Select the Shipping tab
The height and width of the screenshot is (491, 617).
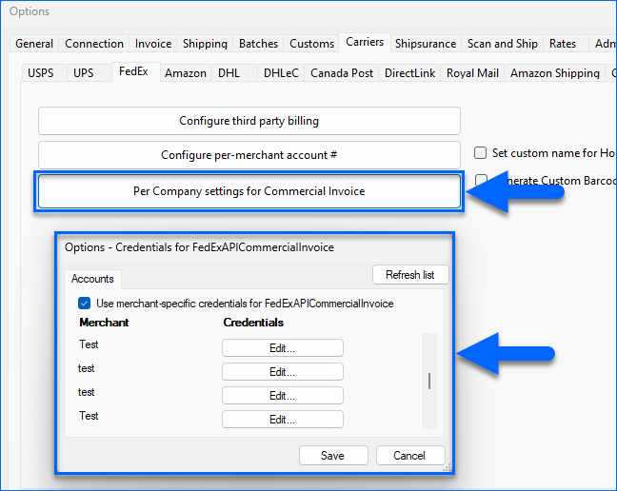point(205,43)
